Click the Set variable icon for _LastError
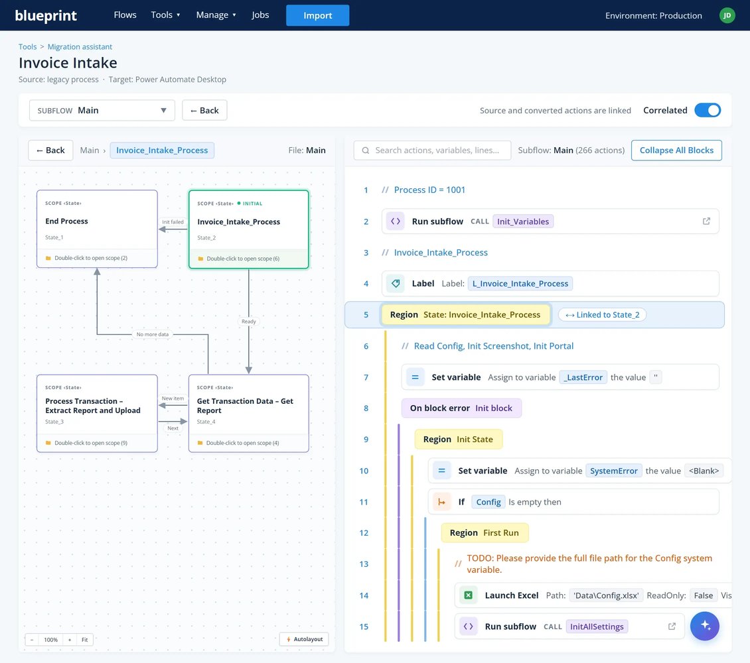Viewport: 750px width, 663px height. [415, 377]
